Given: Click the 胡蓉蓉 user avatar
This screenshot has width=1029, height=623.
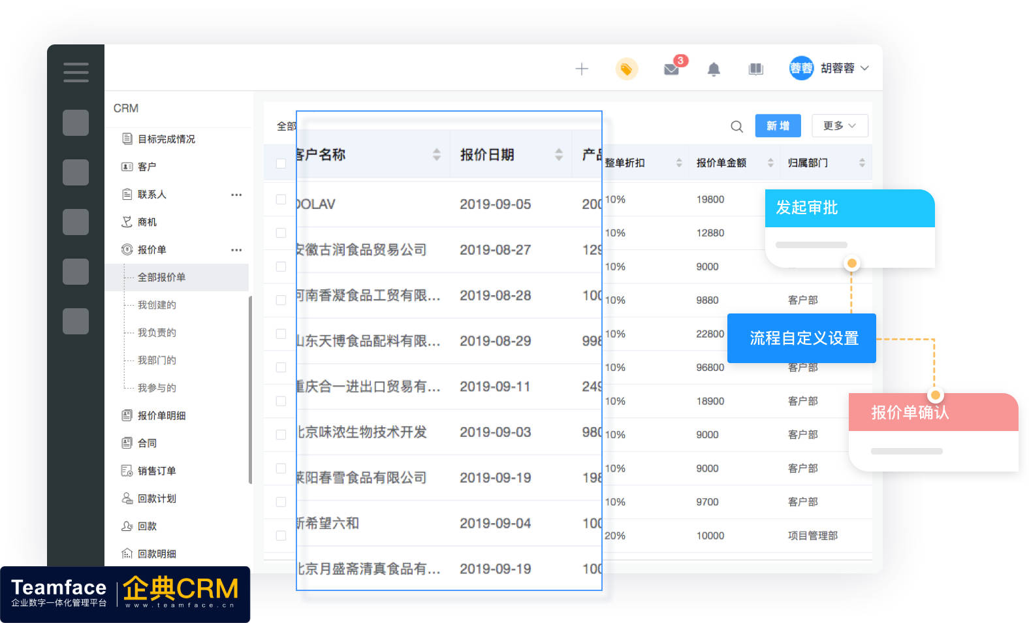Looking at the screenshot, I should pos(801,68).
